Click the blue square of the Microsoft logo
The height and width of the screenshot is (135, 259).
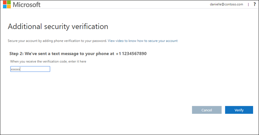(x=5, y=7)
